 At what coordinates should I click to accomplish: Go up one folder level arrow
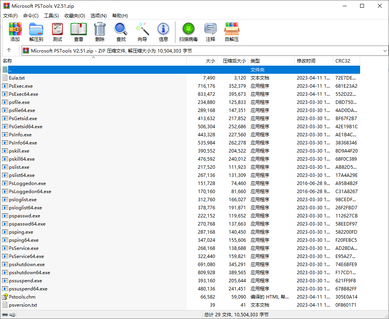9,50
